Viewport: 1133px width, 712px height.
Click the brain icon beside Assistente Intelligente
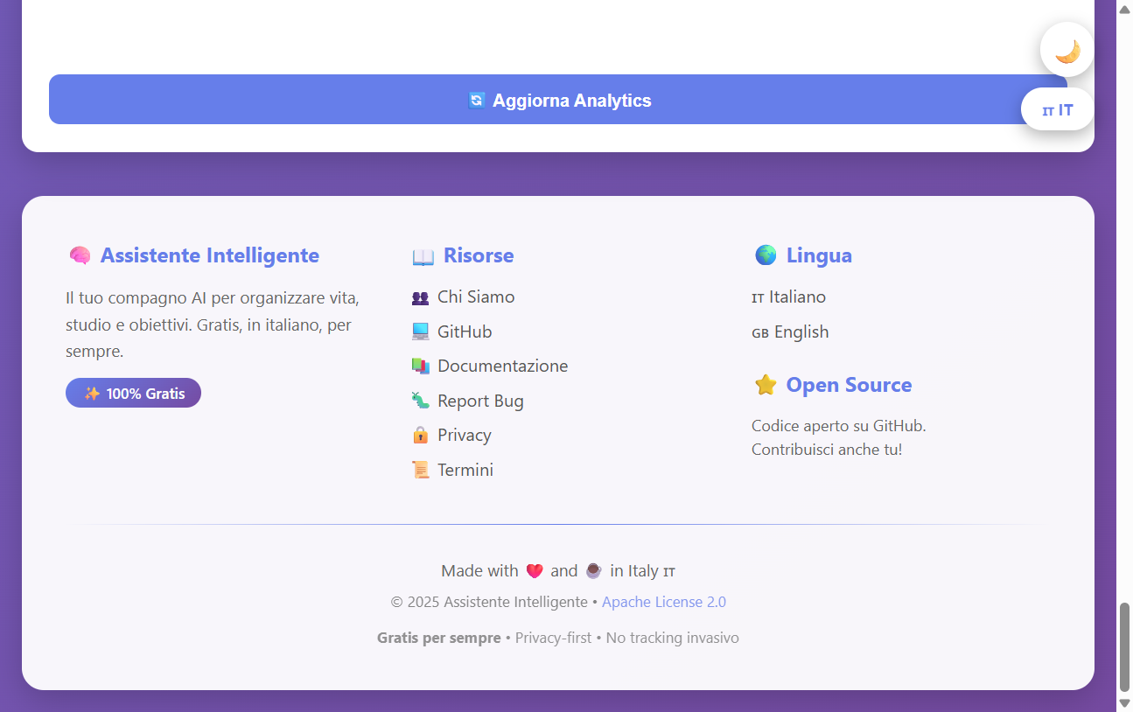[80, 255]
